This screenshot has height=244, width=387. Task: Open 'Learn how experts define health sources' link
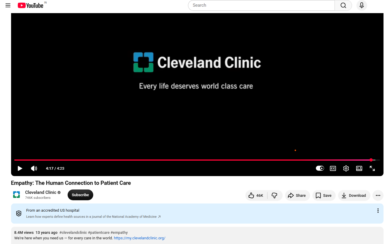[x=94, y=217]
